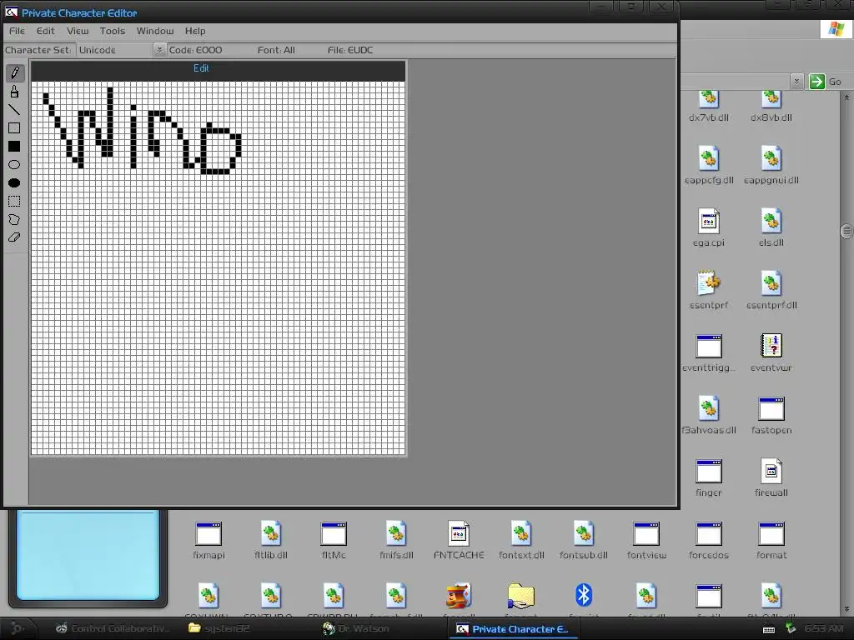The width and height of the screenshot is (854, 640).
Task: Click the Explorer vertical scrollbar thumb
Action: click(846, 232)
